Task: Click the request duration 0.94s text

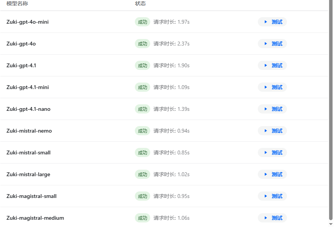Action: tap(171, 131)
